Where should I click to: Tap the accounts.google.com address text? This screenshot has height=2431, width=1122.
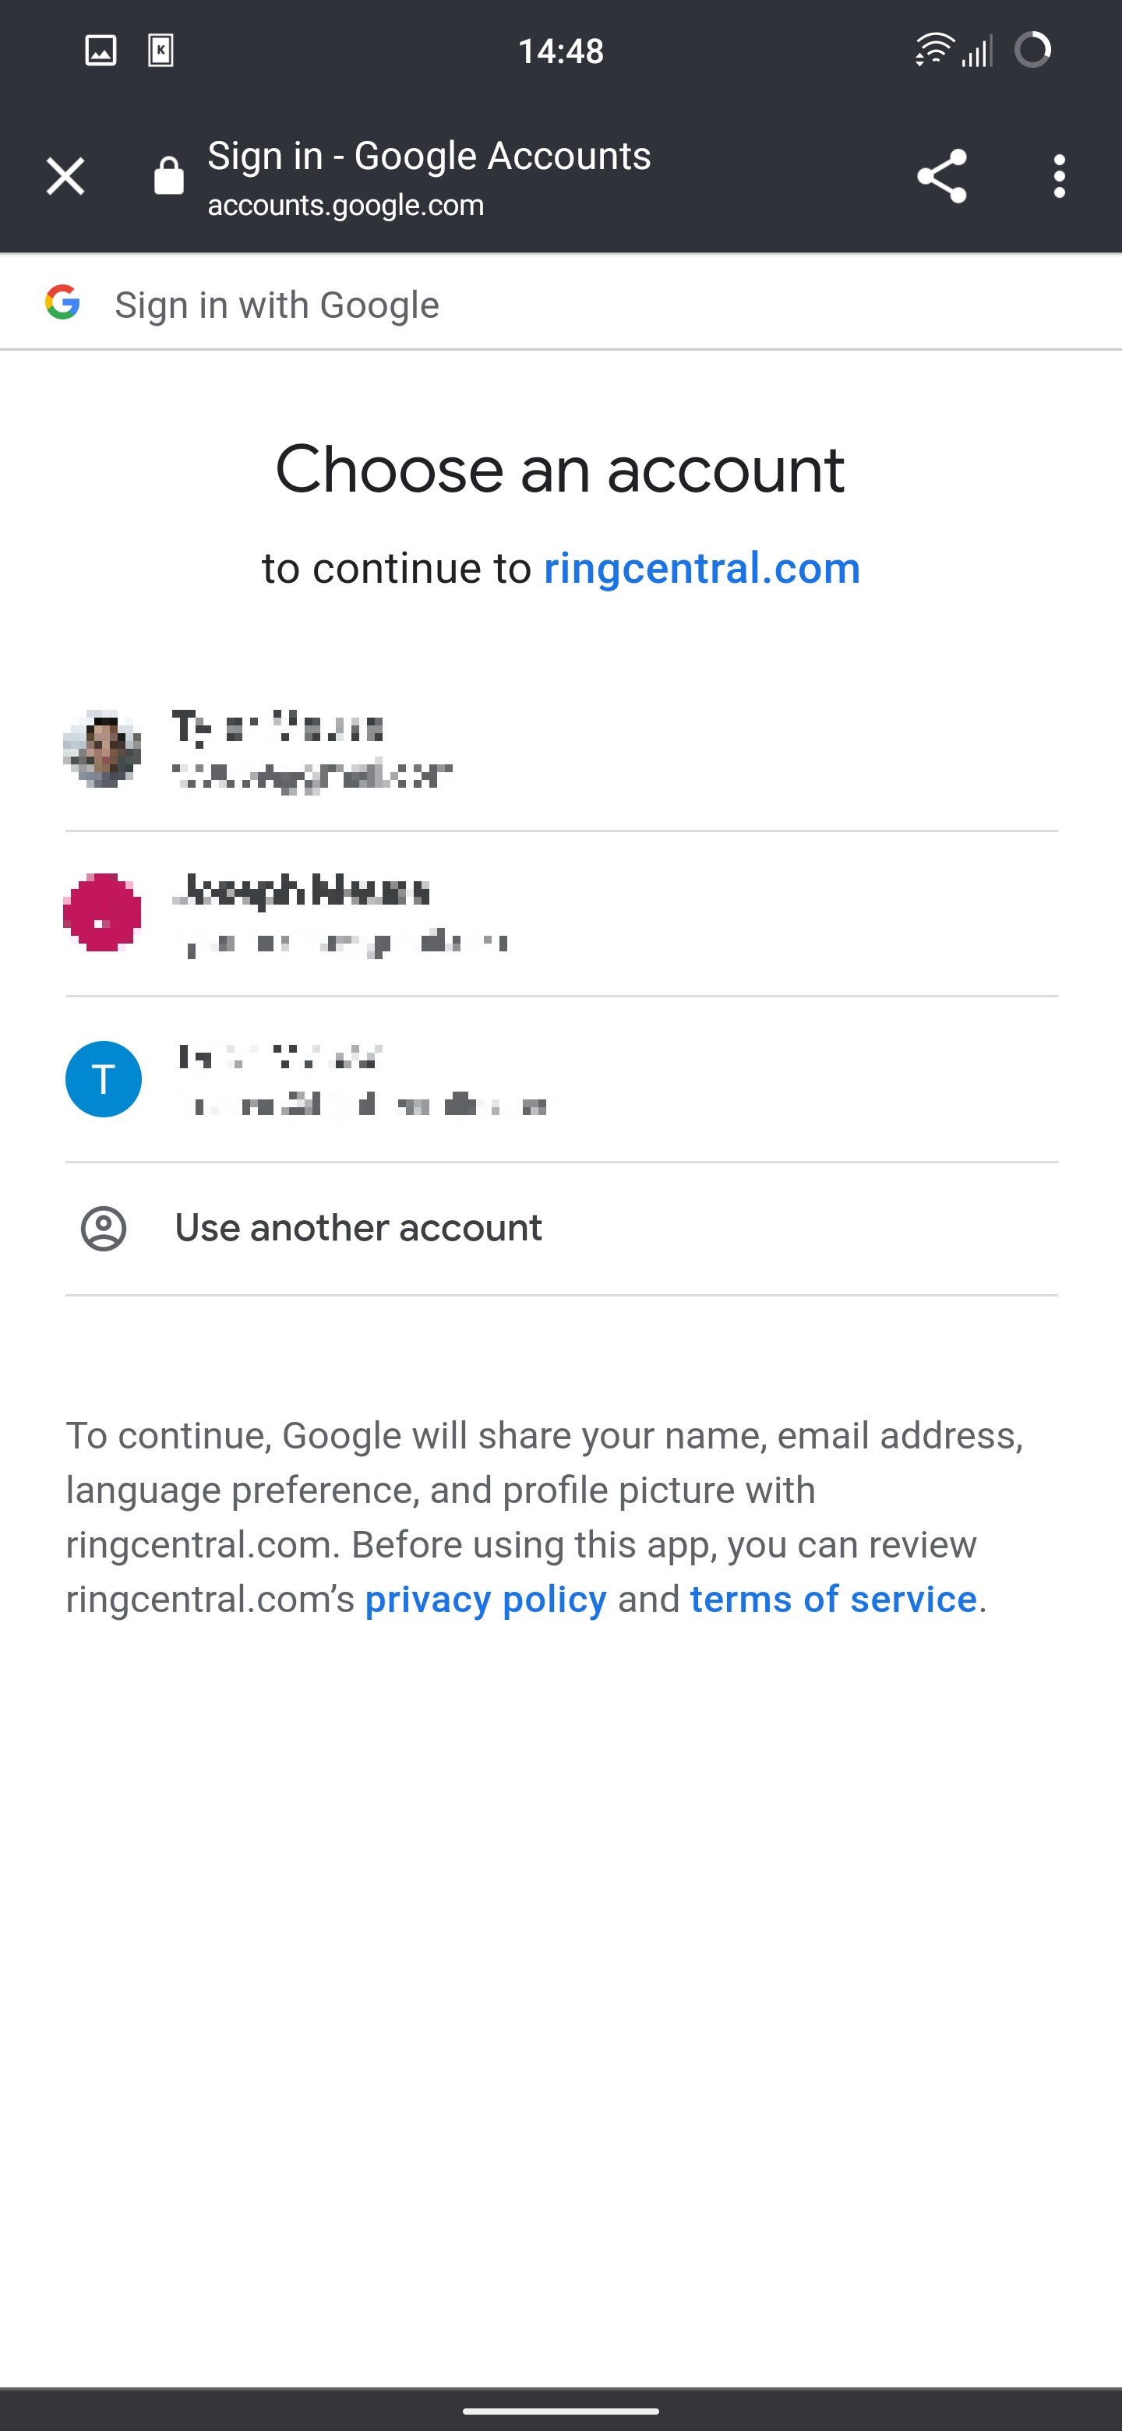345,206
